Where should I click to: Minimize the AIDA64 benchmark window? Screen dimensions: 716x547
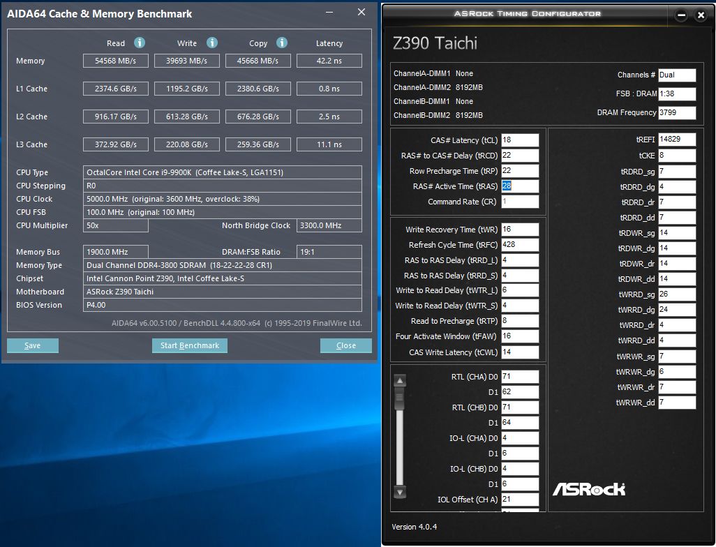[x=329, y=13]
